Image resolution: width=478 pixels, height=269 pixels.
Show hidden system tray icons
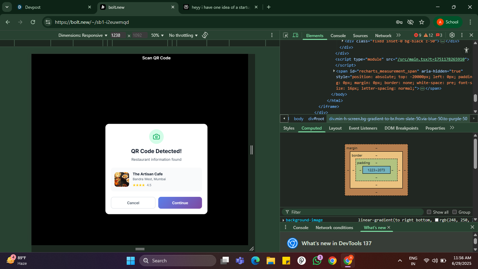tap(400, 261)
